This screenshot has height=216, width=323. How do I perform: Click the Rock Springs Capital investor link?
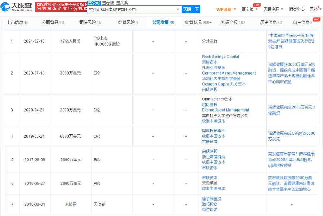click(220, 57)
